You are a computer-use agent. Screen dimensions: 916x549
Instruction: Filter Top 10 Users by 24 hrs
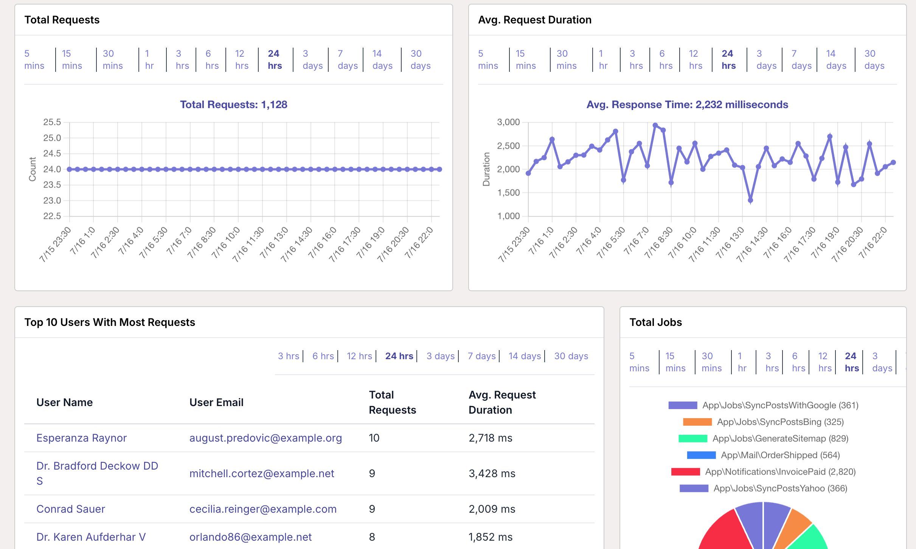(x=399, y=356)
